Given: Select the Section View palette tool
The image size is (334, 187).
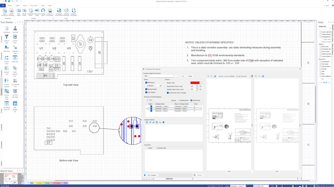Looking at the screenshot, I should tap(7, 60).
